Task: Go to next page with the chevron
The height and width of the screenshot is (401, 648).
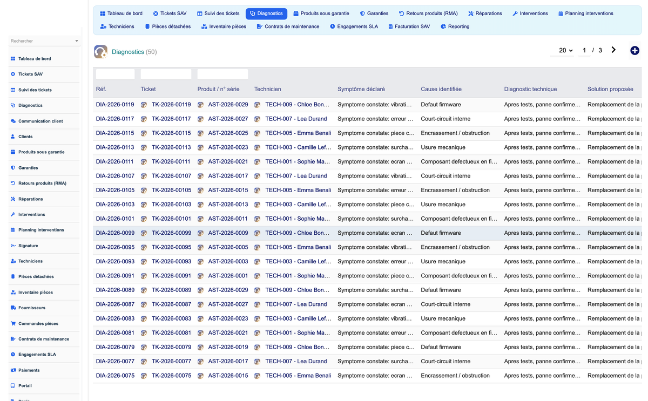Action: tap(613, 50)
